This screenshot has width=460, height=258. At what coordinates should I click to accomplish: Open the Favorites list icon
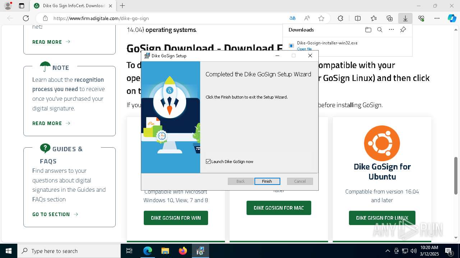click(x=374, y=18)
